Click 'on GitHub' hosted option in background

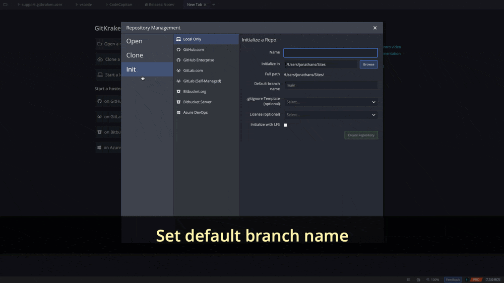109,101
